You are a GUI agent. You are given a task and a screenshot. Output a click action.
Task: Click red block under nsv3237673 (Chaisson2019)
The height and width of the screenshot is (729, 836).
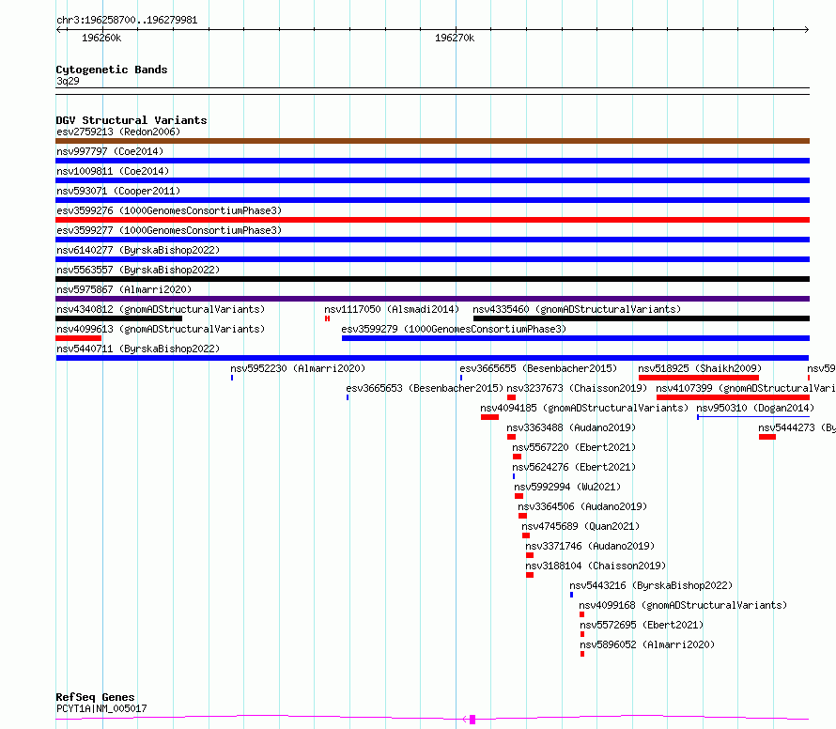pyautogui.click(x=511, y=397)
